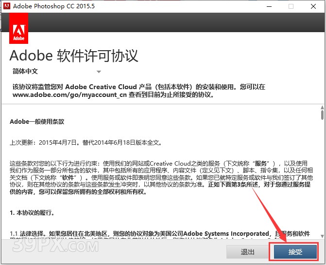Accept the license with the 接受 button
326x265 pixels.
(x=295, y=252)
